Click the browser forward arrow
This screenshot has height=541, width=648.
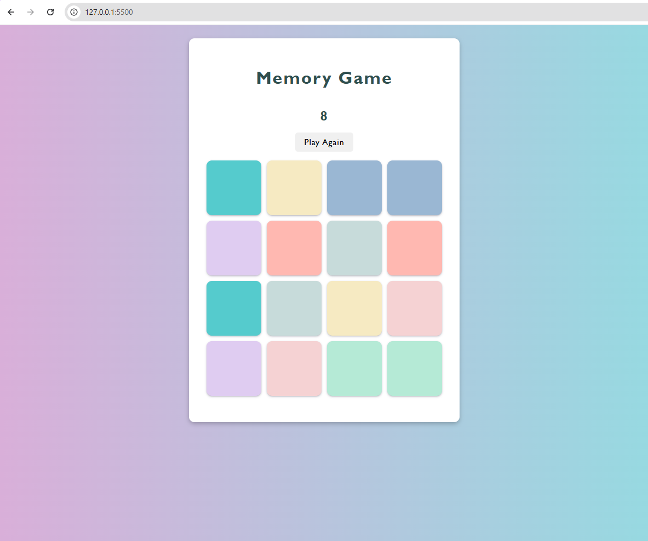(31, 12)
